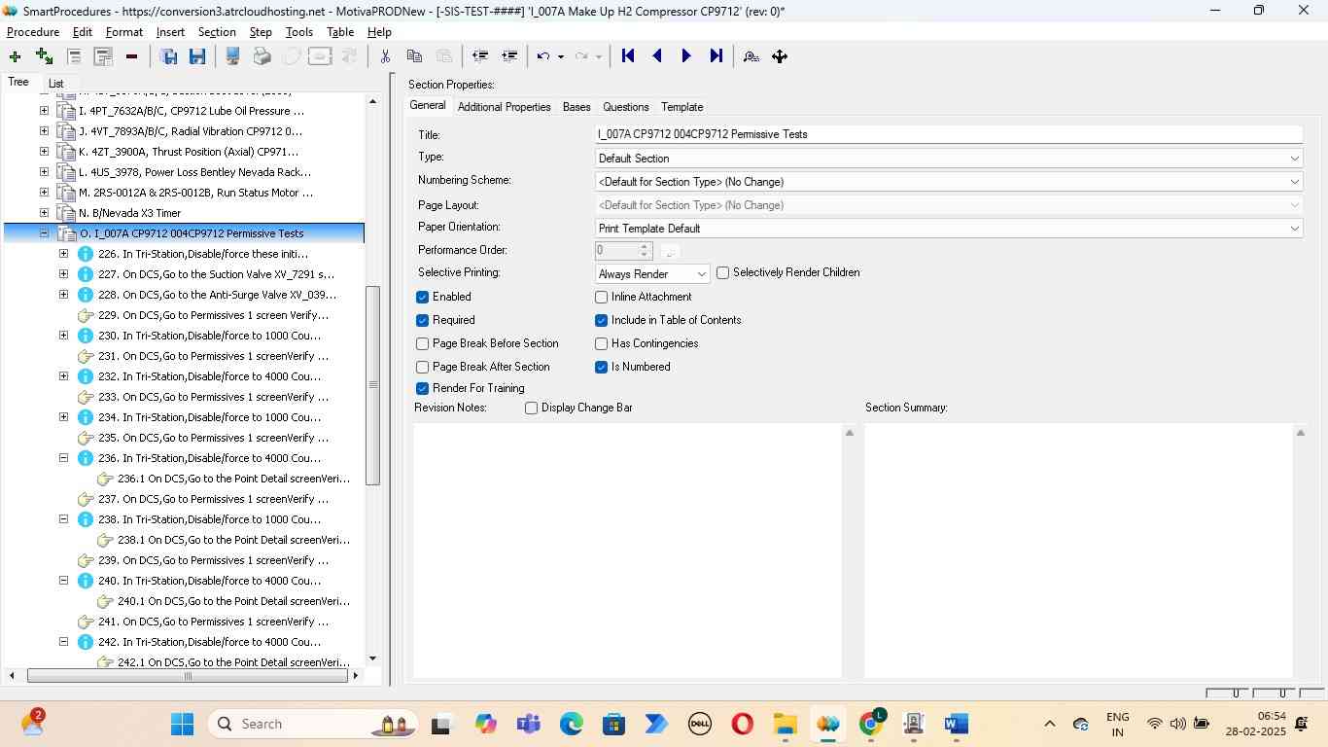Check Selectively Render Children
1328x747 pixels.
coord(722,273)
